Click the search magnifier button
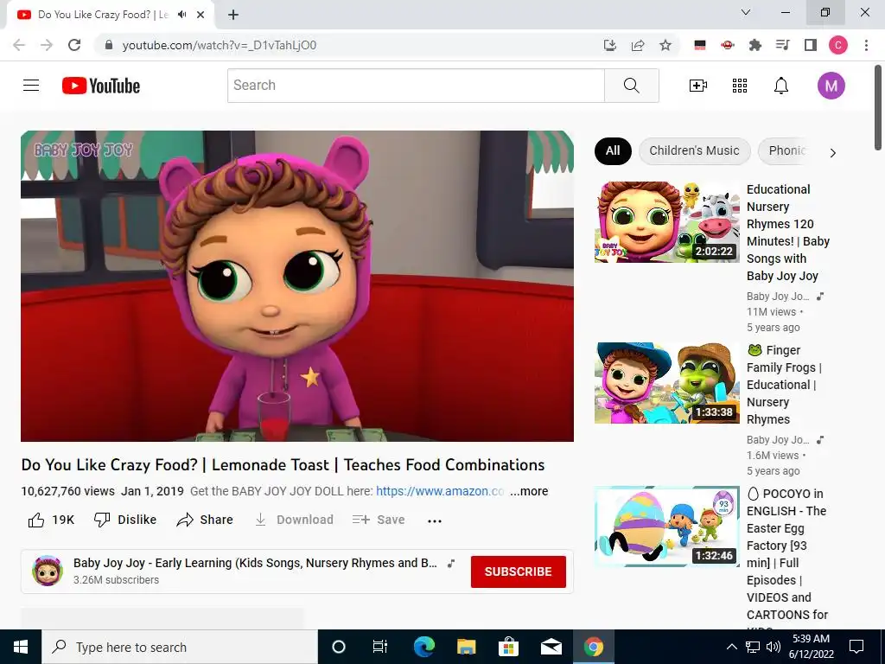 point(632,86)
